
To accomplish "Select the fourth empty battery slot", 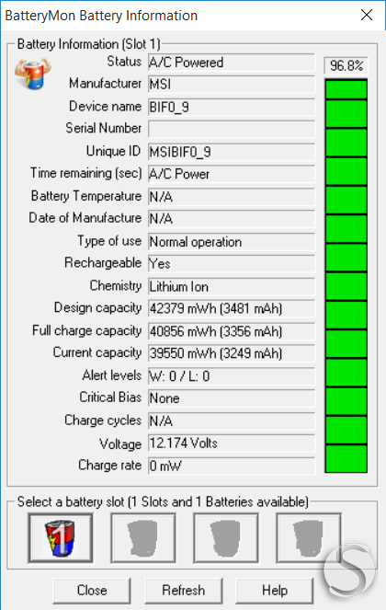I will pyautogui.click(x=309, y=537).
